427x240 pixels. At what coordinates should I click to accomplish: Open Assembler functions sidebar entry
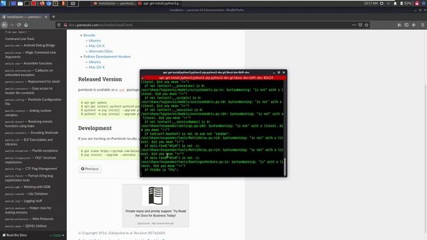[29, 63]
